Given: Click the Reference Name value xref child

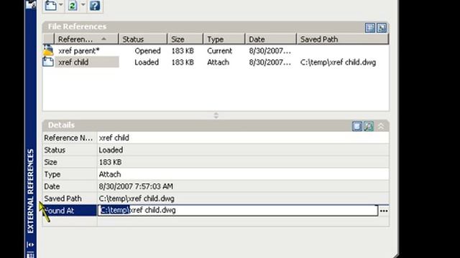Looking at the screenshot, I should tap(114, 138).
